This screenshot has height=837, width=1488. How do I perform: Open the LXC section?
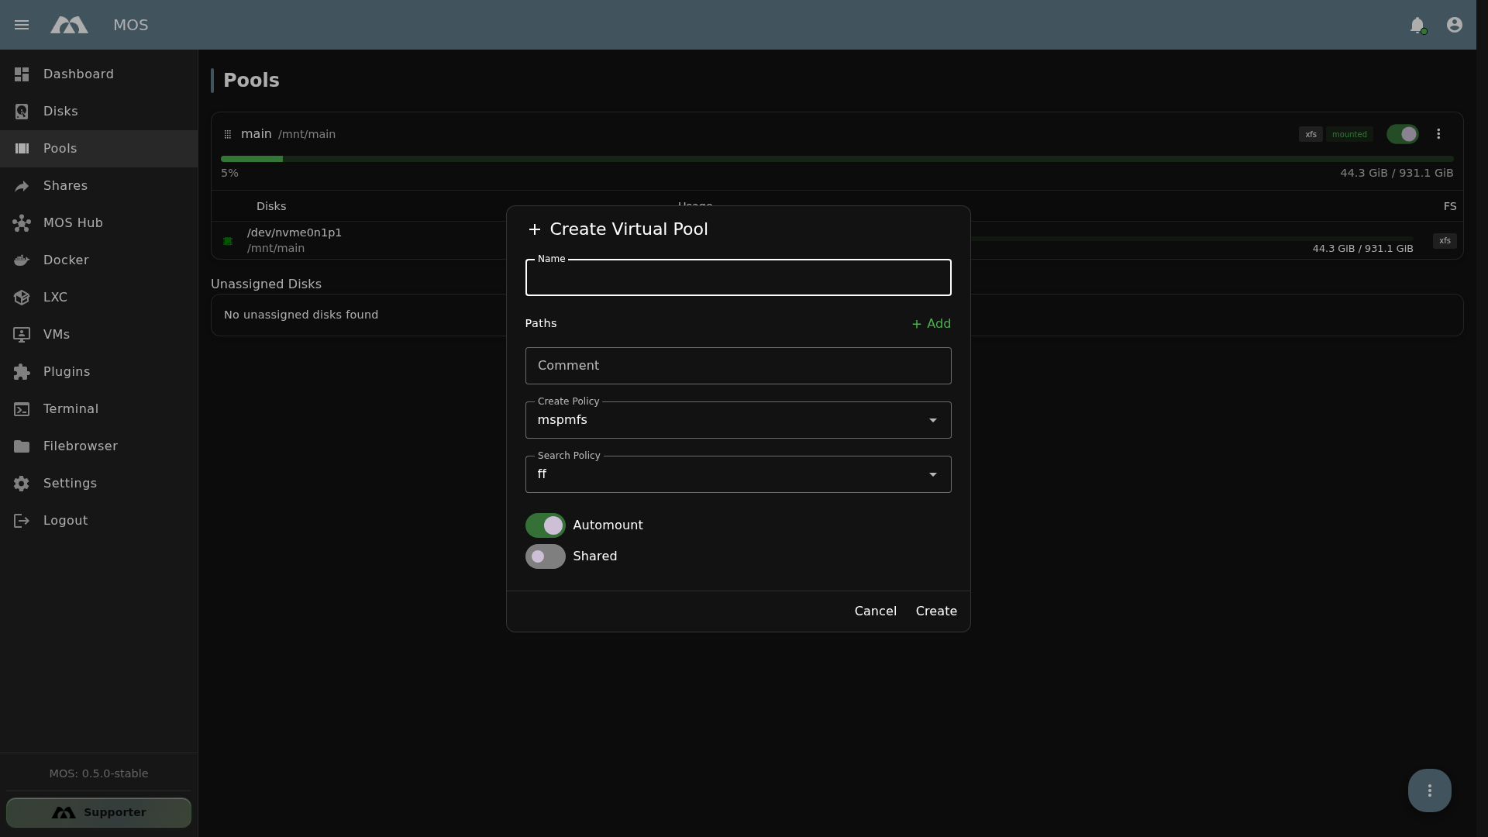[98, 298]
